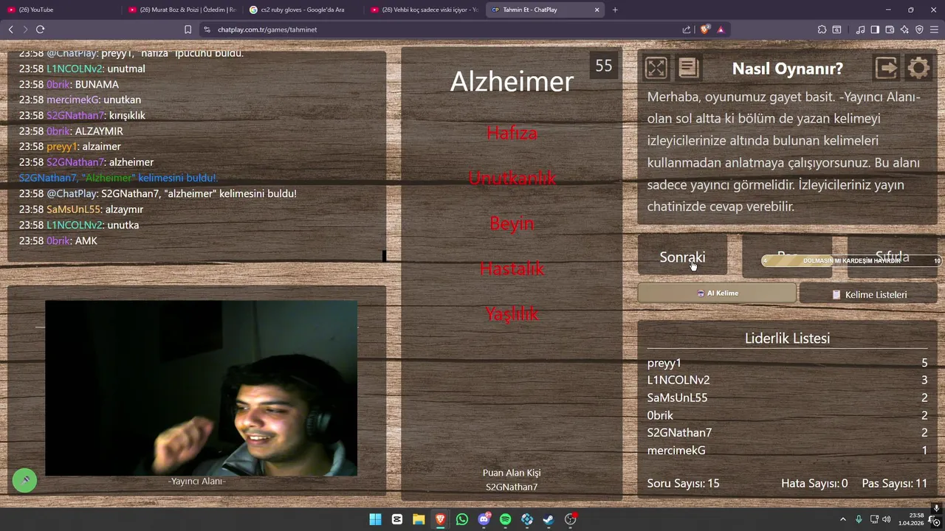Click the forbidden word Hafıza
This screenshot has width=945, height=531.
pos(512,133)
